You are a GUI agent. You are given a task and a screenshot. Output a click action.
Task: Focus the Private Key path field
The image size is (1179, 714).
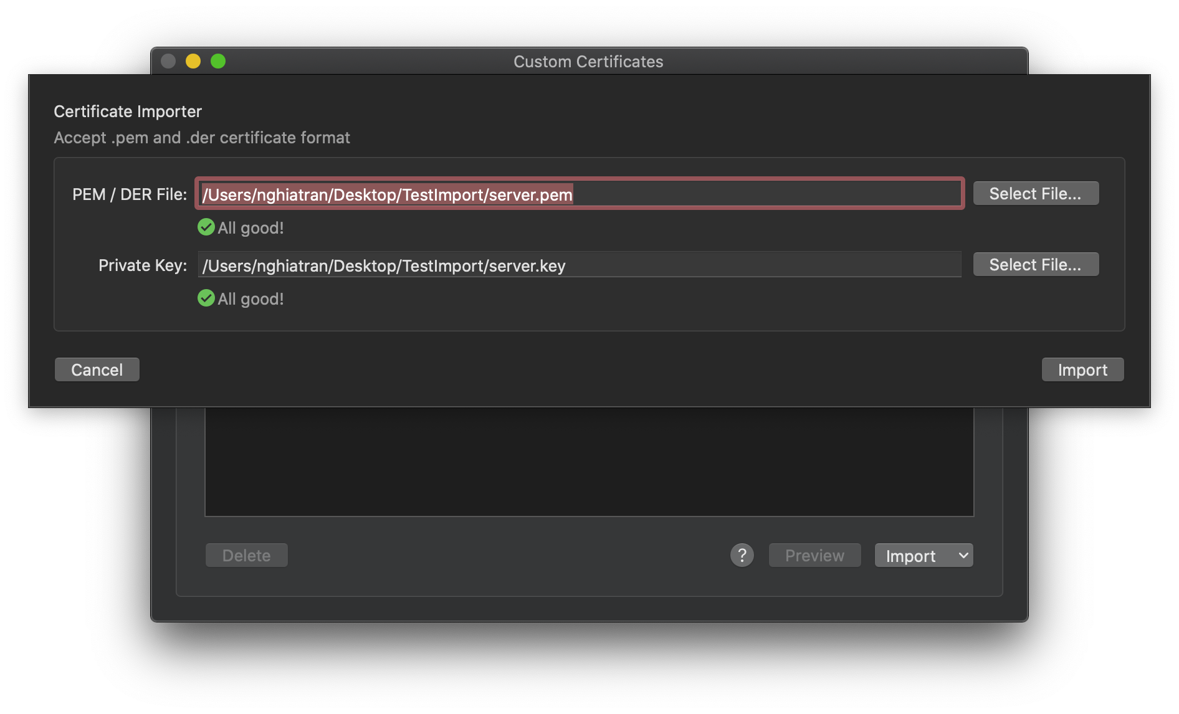click(x=580, y=265)
